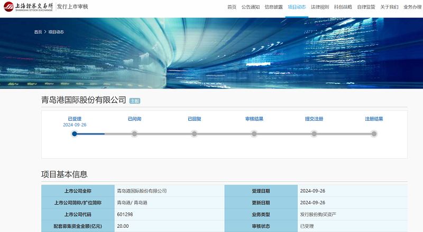
Task: Click the 注册结果 progress step dot
Action: (x=374, y=134)
